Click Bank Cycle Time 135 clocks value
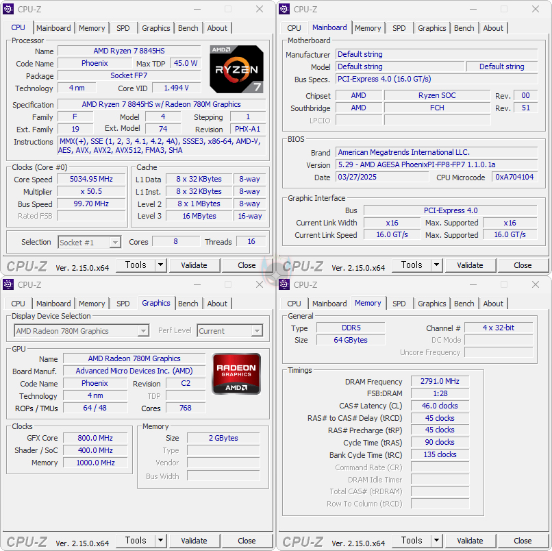 (x=440, y=454)
